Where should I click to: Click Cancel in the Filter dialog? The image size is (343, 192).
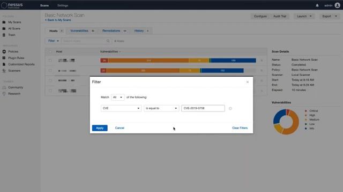coord(120,128)
